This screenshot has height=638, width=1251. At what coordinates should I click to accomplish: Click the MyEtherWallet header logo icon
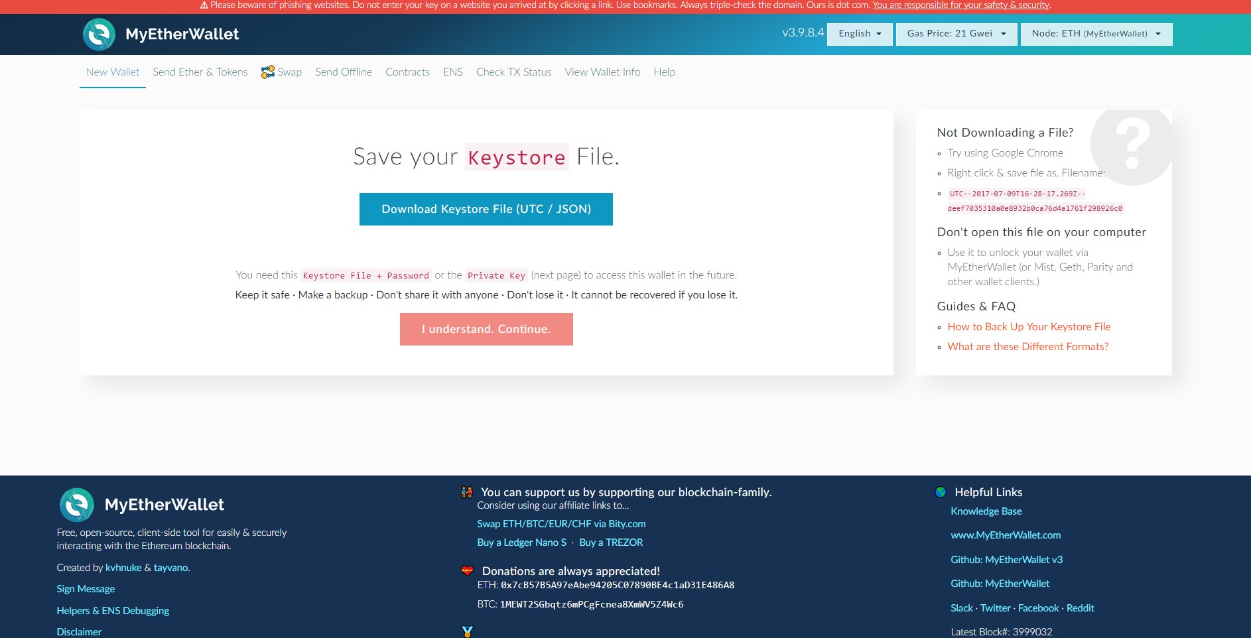tap(99, 34)
